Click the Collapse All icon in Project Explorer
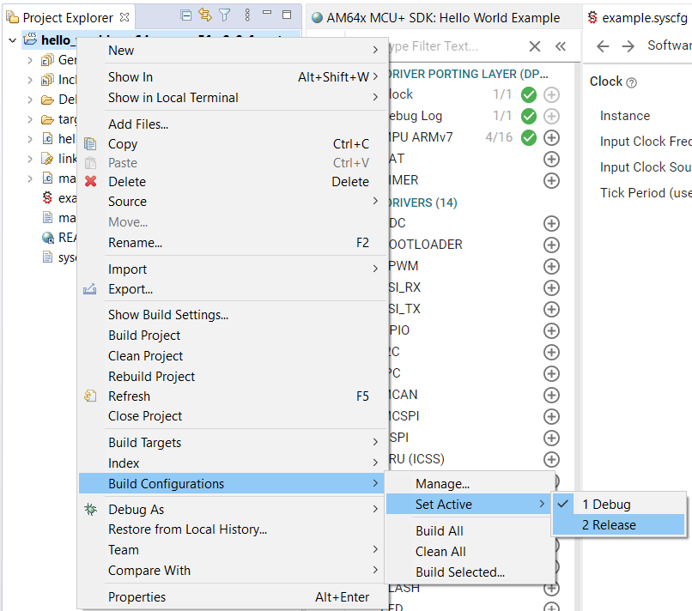This screenshot has height=611, width=692. pyautogui.click(x=186, y=15)
